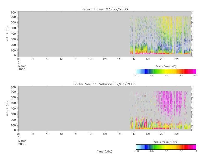Click the Height (m) label of the bottom plot
The width and height of the screenshot is (206, 159).
pos(8,109)
